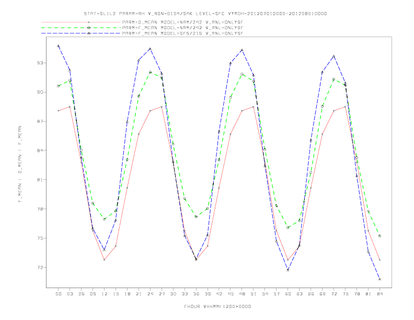Click x-axis tick label 00
This screenshot has height=320, width=414.
tap(59, 294)
